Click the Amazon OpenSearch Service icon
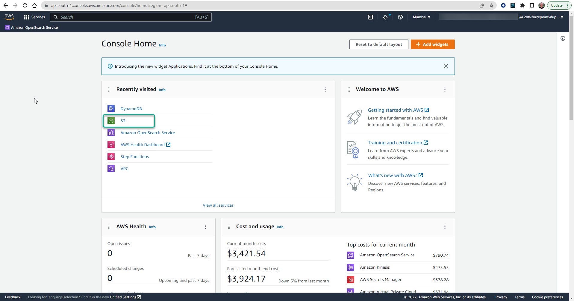Viewport: 574px width, 301px height. (111, 132)
